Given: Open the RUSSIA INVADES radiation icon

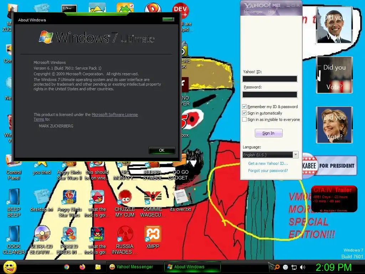Looking at the screenshot, I should coord(125,240).
